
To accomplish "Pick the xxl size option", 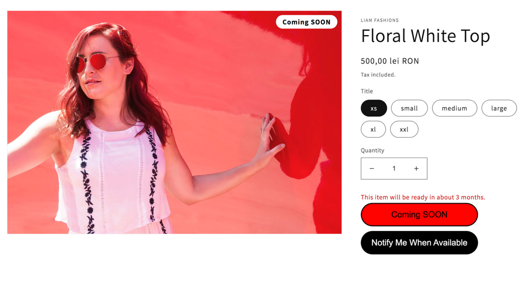I will click(404, 129).
